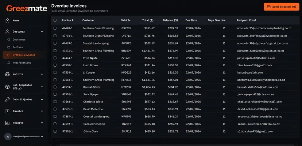Viewport: 302px width, 146px height.
Task: Click the Samuel McKenzie customer cell
Action: pyautogui.click(x=94, y=124)
